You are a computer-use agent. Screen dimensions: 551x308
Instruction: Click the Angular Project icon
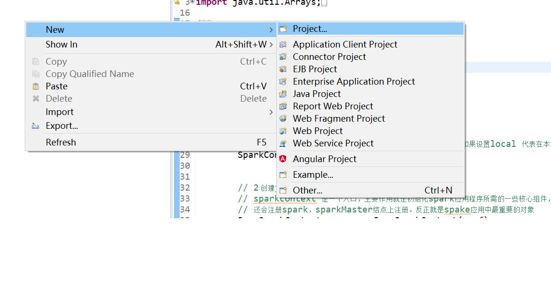tap(283, 159)
